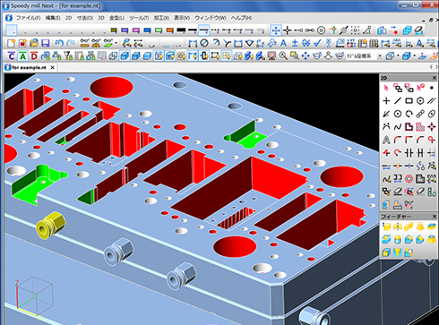Open the ファイル menu
Screen dimensions: 439x325
[x=28, y=18]
